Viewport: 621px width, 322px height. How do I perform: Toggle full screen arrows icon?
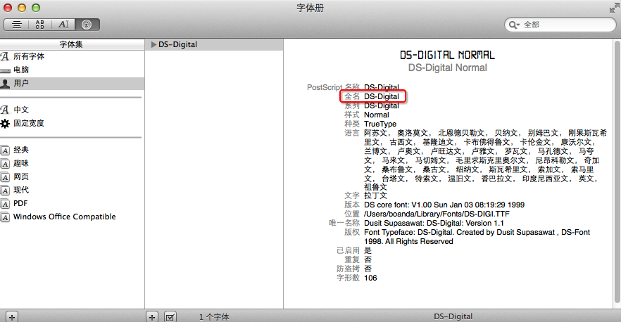[614, 8]
